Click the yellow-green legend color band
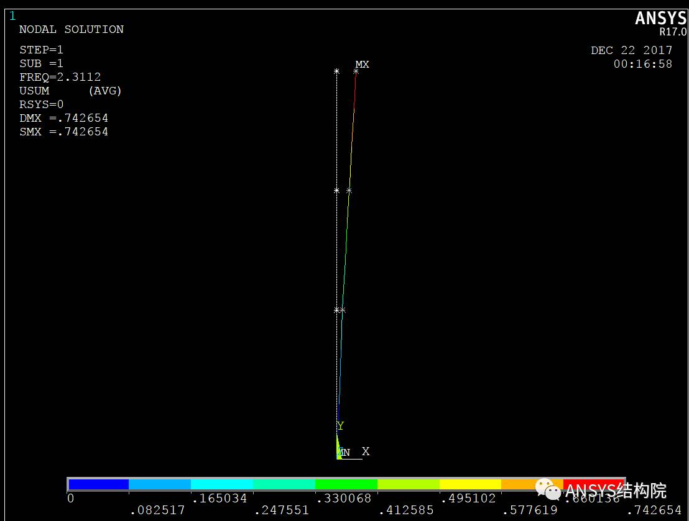Viewport: 689px width, 521px height. point(408,484)
